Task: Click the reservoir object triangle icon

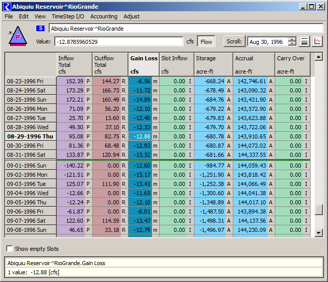Action: tap(18, 36)
